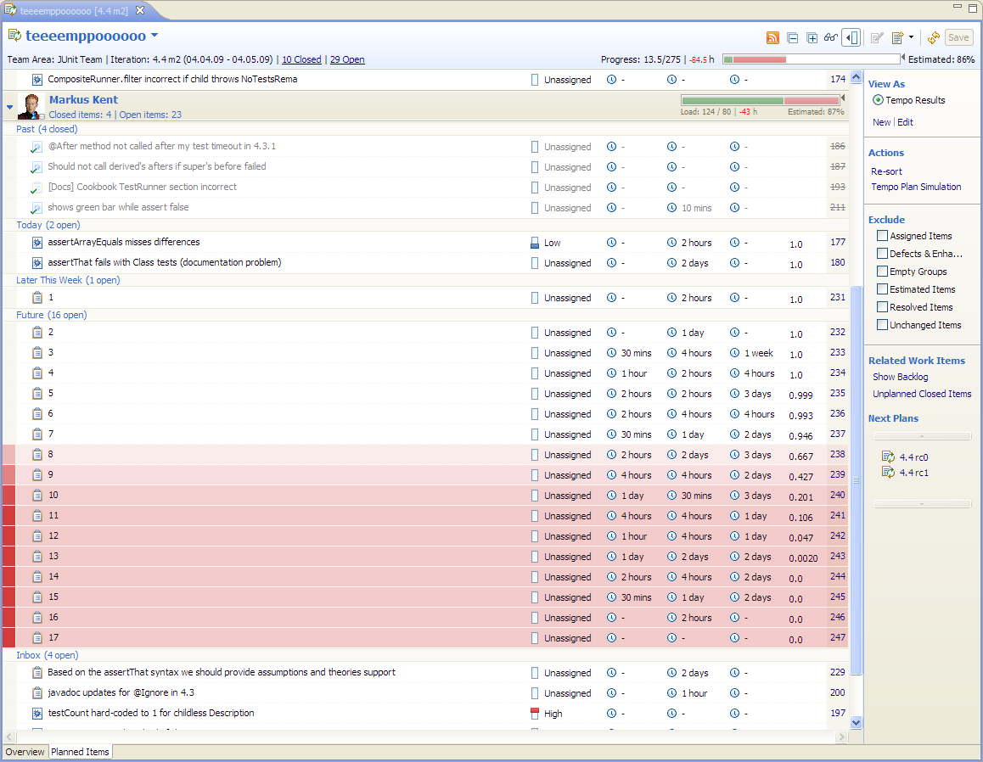Click the task icon for work item 17

(x=37, y=638)
